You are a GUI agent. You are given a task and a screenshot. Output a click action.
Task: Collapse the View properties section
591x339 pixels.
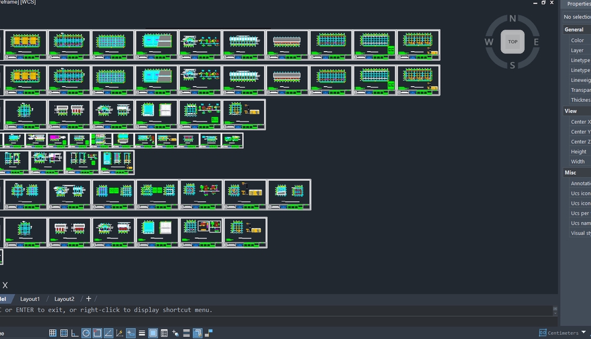[571, 111]
